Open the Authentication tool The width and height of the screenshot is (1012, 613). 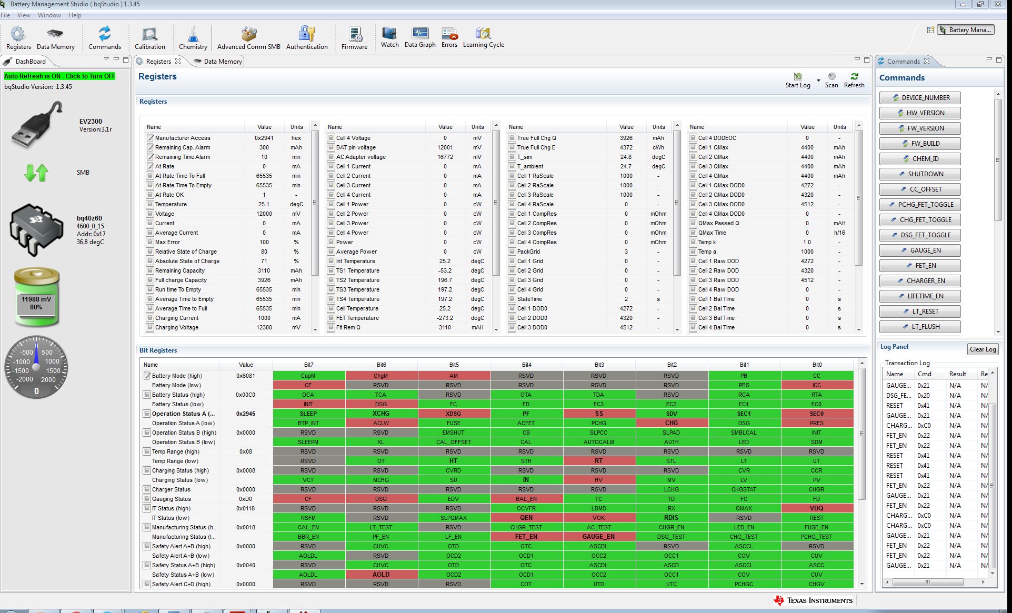(x=307, y=38)
